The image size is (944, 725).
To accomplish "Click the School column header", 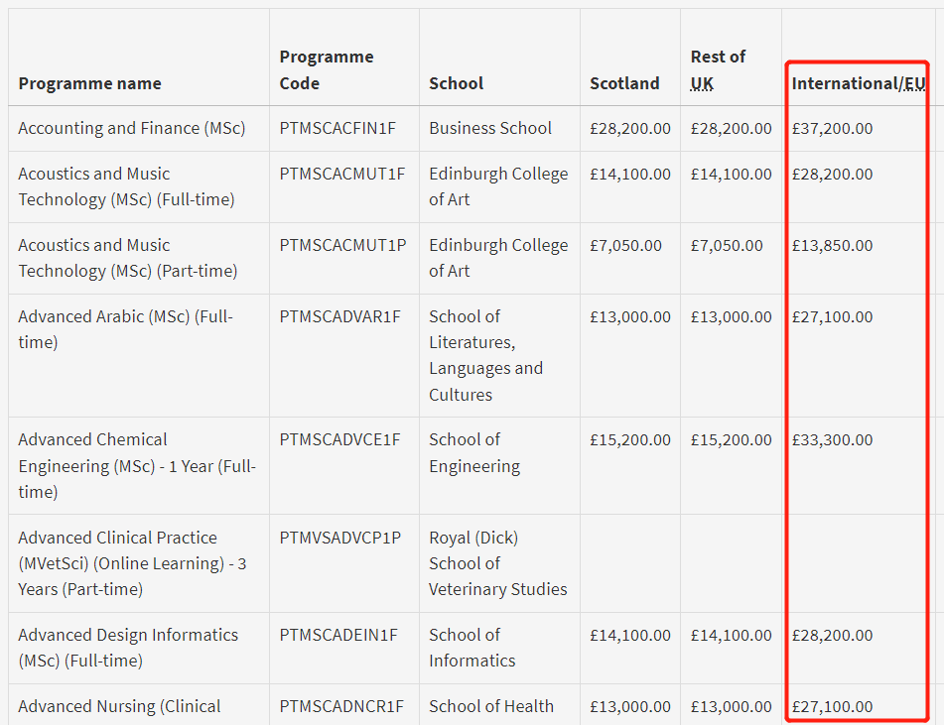I will click(456, 83).
